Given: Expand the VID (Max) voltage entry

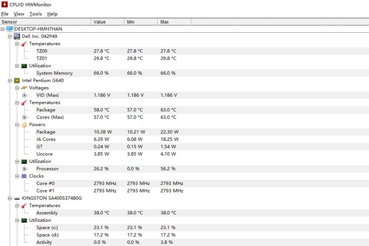Looking at the screenshot, I should pos(25,95).
